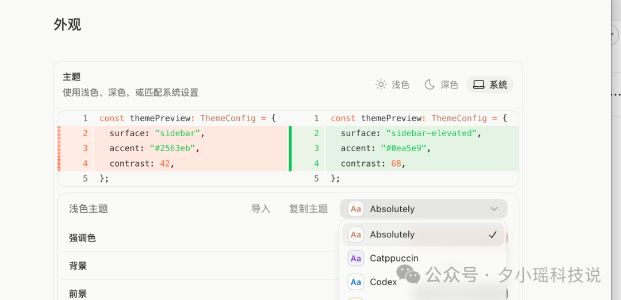This screenshot has width=621, height=300.
Task: Click the 外观 page heading
Action: click(68, 25)
